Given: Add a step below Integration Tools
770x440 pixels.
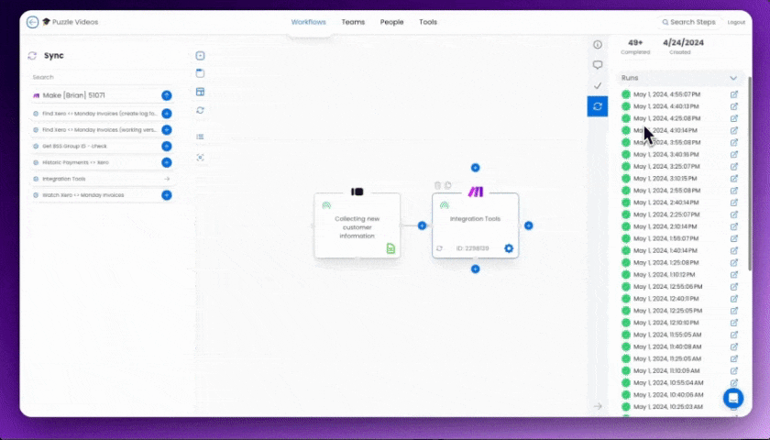Looking at the screenshot, I should pyautogui.click(x=475, y=269).
